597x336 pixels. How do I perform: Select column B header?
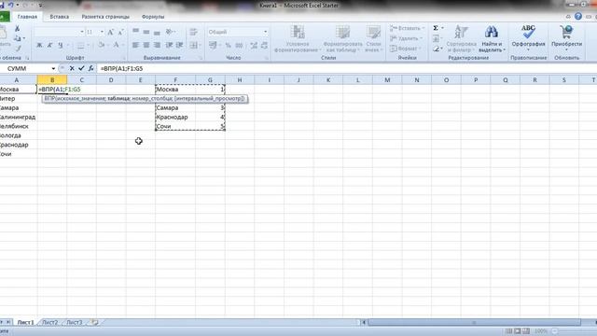[x=52, y=80]
